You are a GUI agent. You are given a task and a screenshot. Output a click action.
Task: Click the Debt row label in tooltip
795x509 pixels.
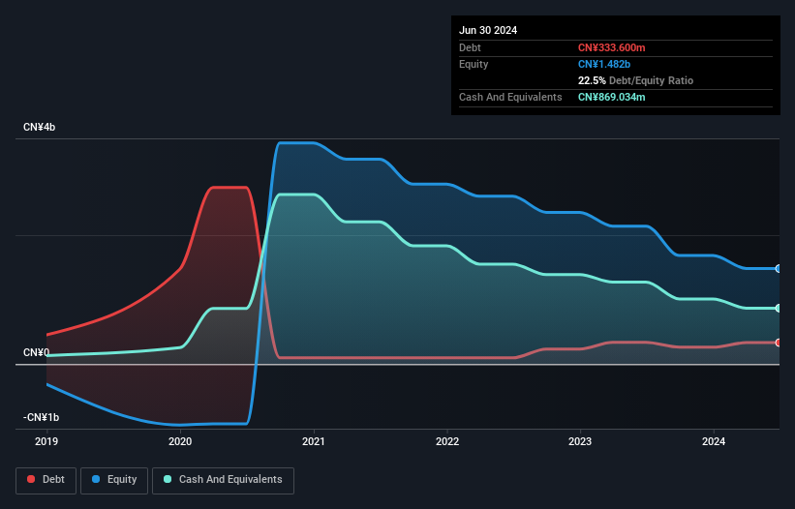tap(470, 47)
